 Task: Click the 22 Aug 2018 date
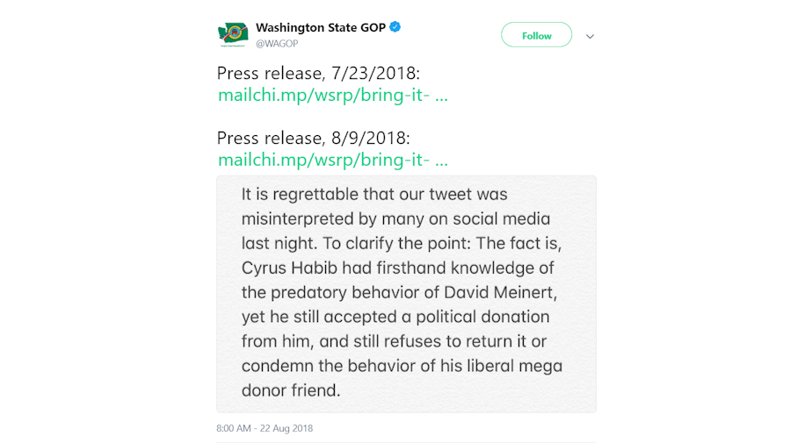[286, 429]
